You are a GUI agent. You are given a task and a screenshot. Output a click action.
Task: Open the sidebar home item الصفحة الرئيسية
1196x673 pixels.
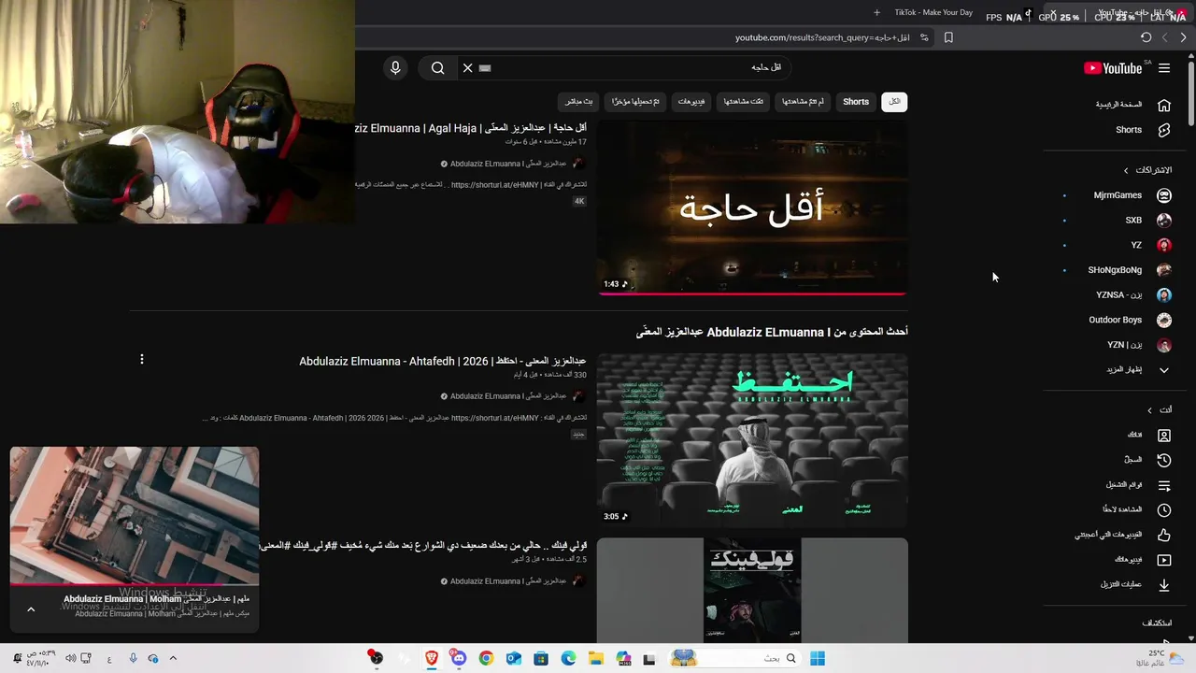click(1132, 105)
